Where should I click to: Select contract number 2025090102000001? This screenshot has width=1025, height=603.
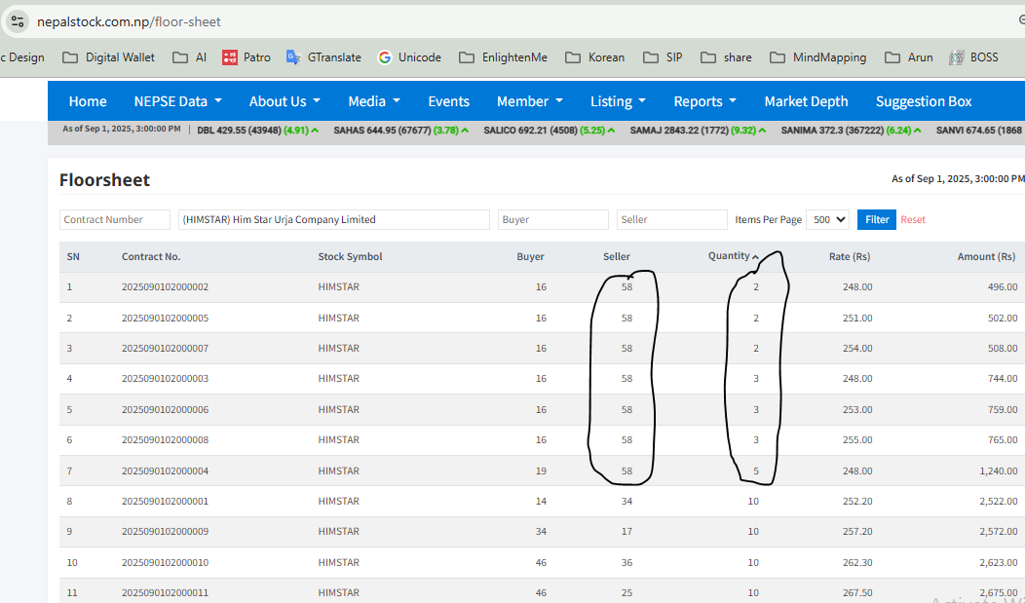click(165, 501)
